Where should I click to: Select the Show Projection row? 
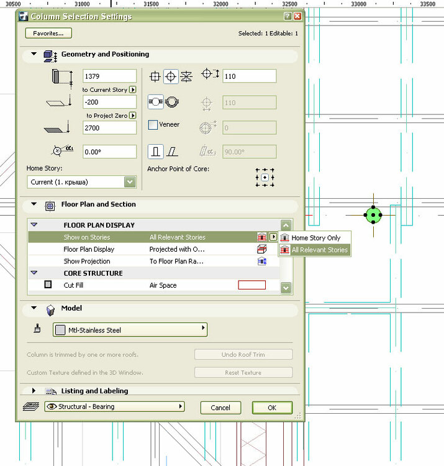coord(153,261)
